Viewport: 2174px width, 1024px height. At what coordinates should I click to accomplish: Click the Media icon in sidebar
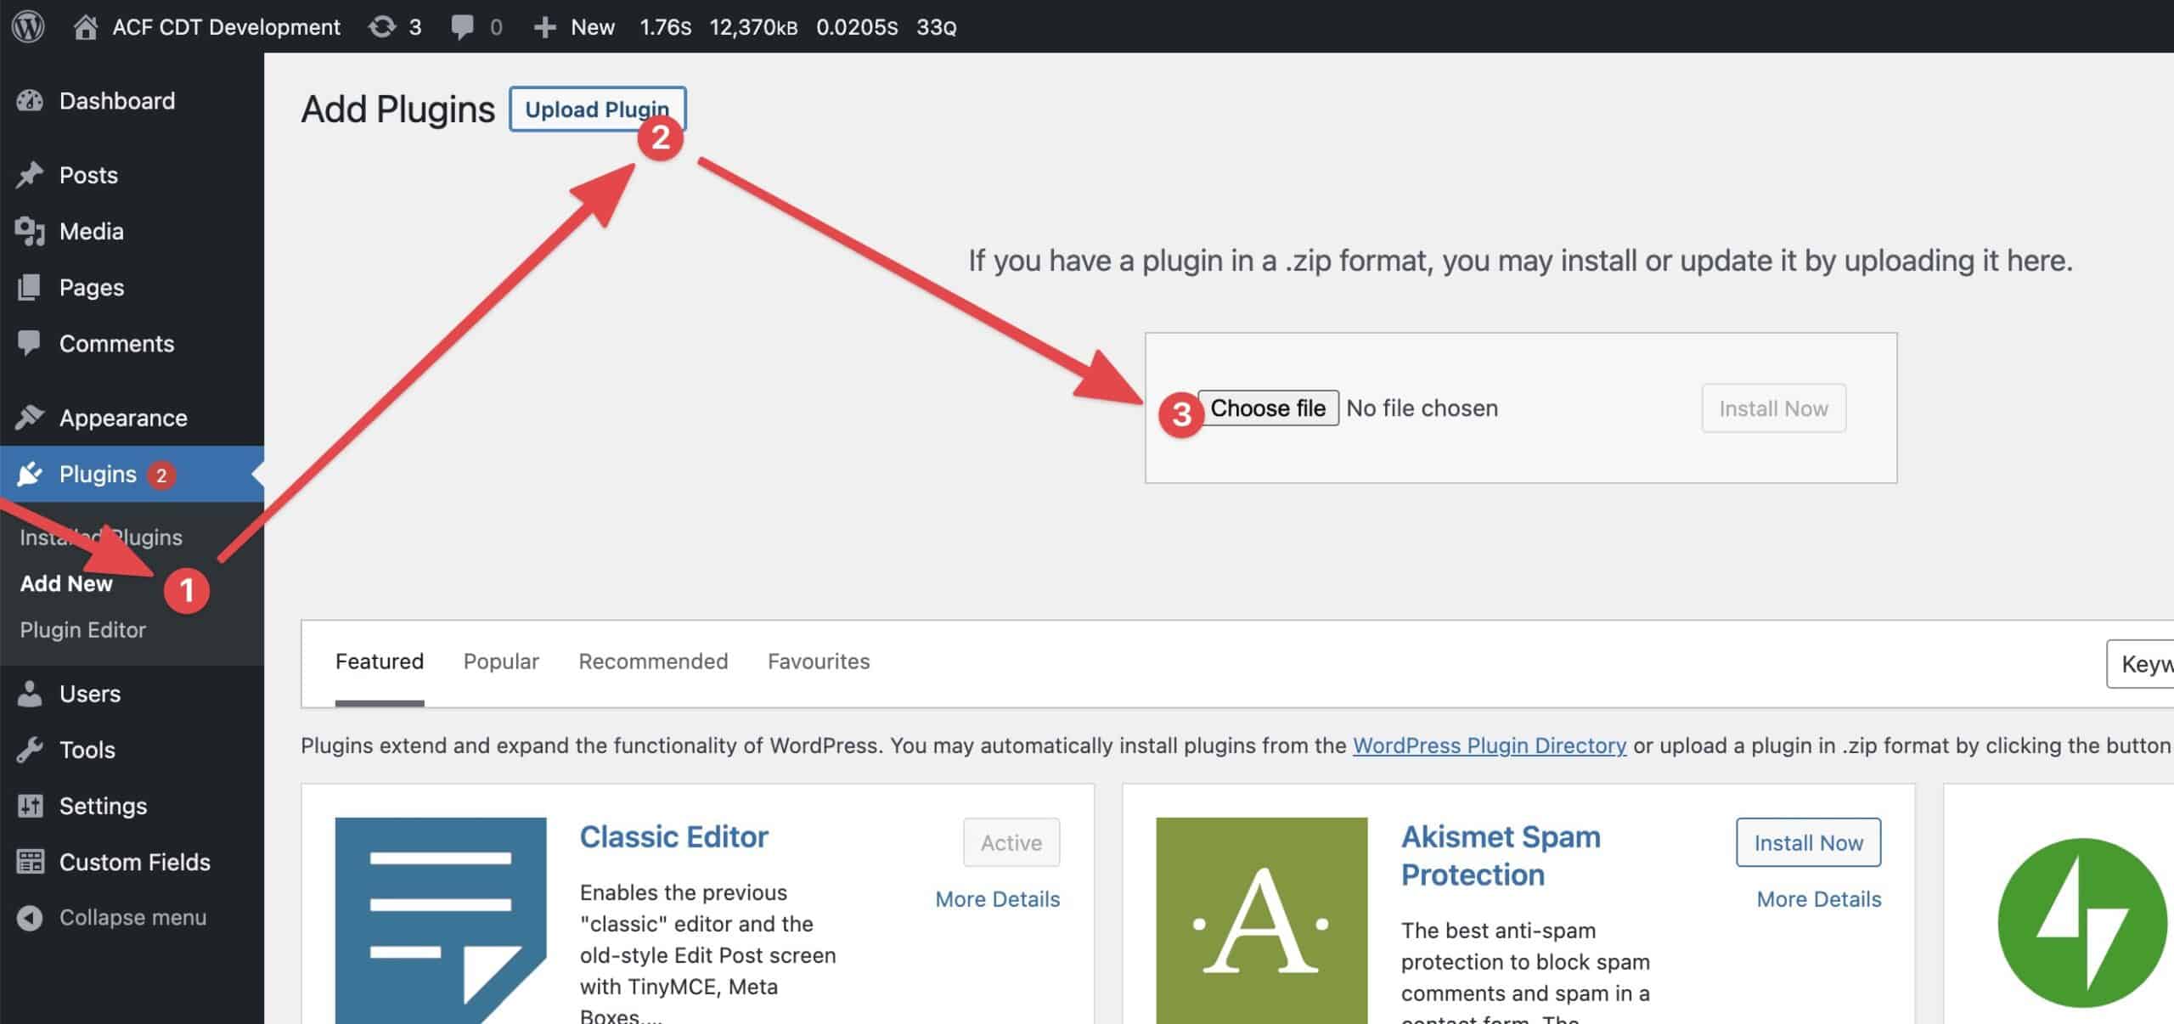click(30, 231)
